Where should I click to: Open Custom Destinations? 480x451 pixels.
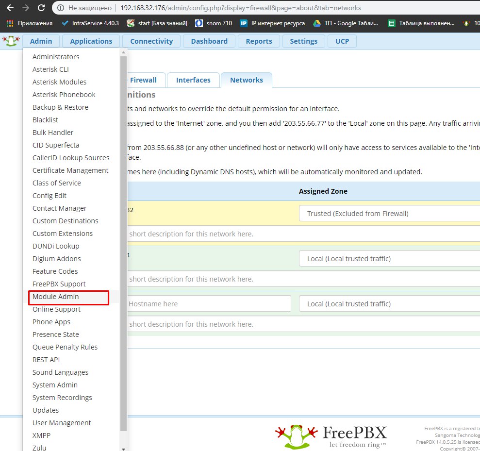65,221
